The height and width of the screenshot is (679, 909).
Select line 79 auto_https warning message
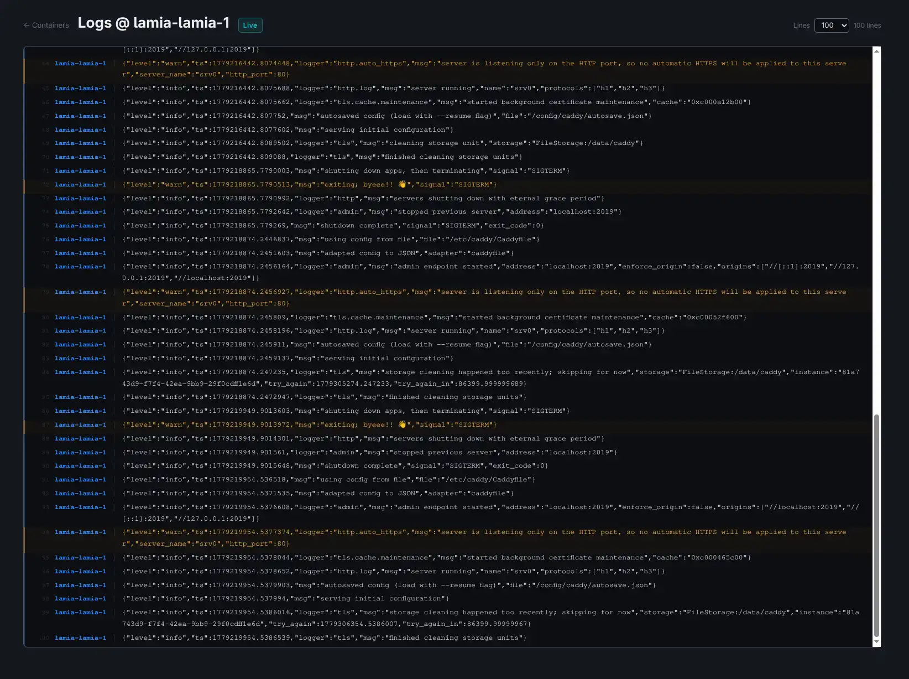point(490,298)
